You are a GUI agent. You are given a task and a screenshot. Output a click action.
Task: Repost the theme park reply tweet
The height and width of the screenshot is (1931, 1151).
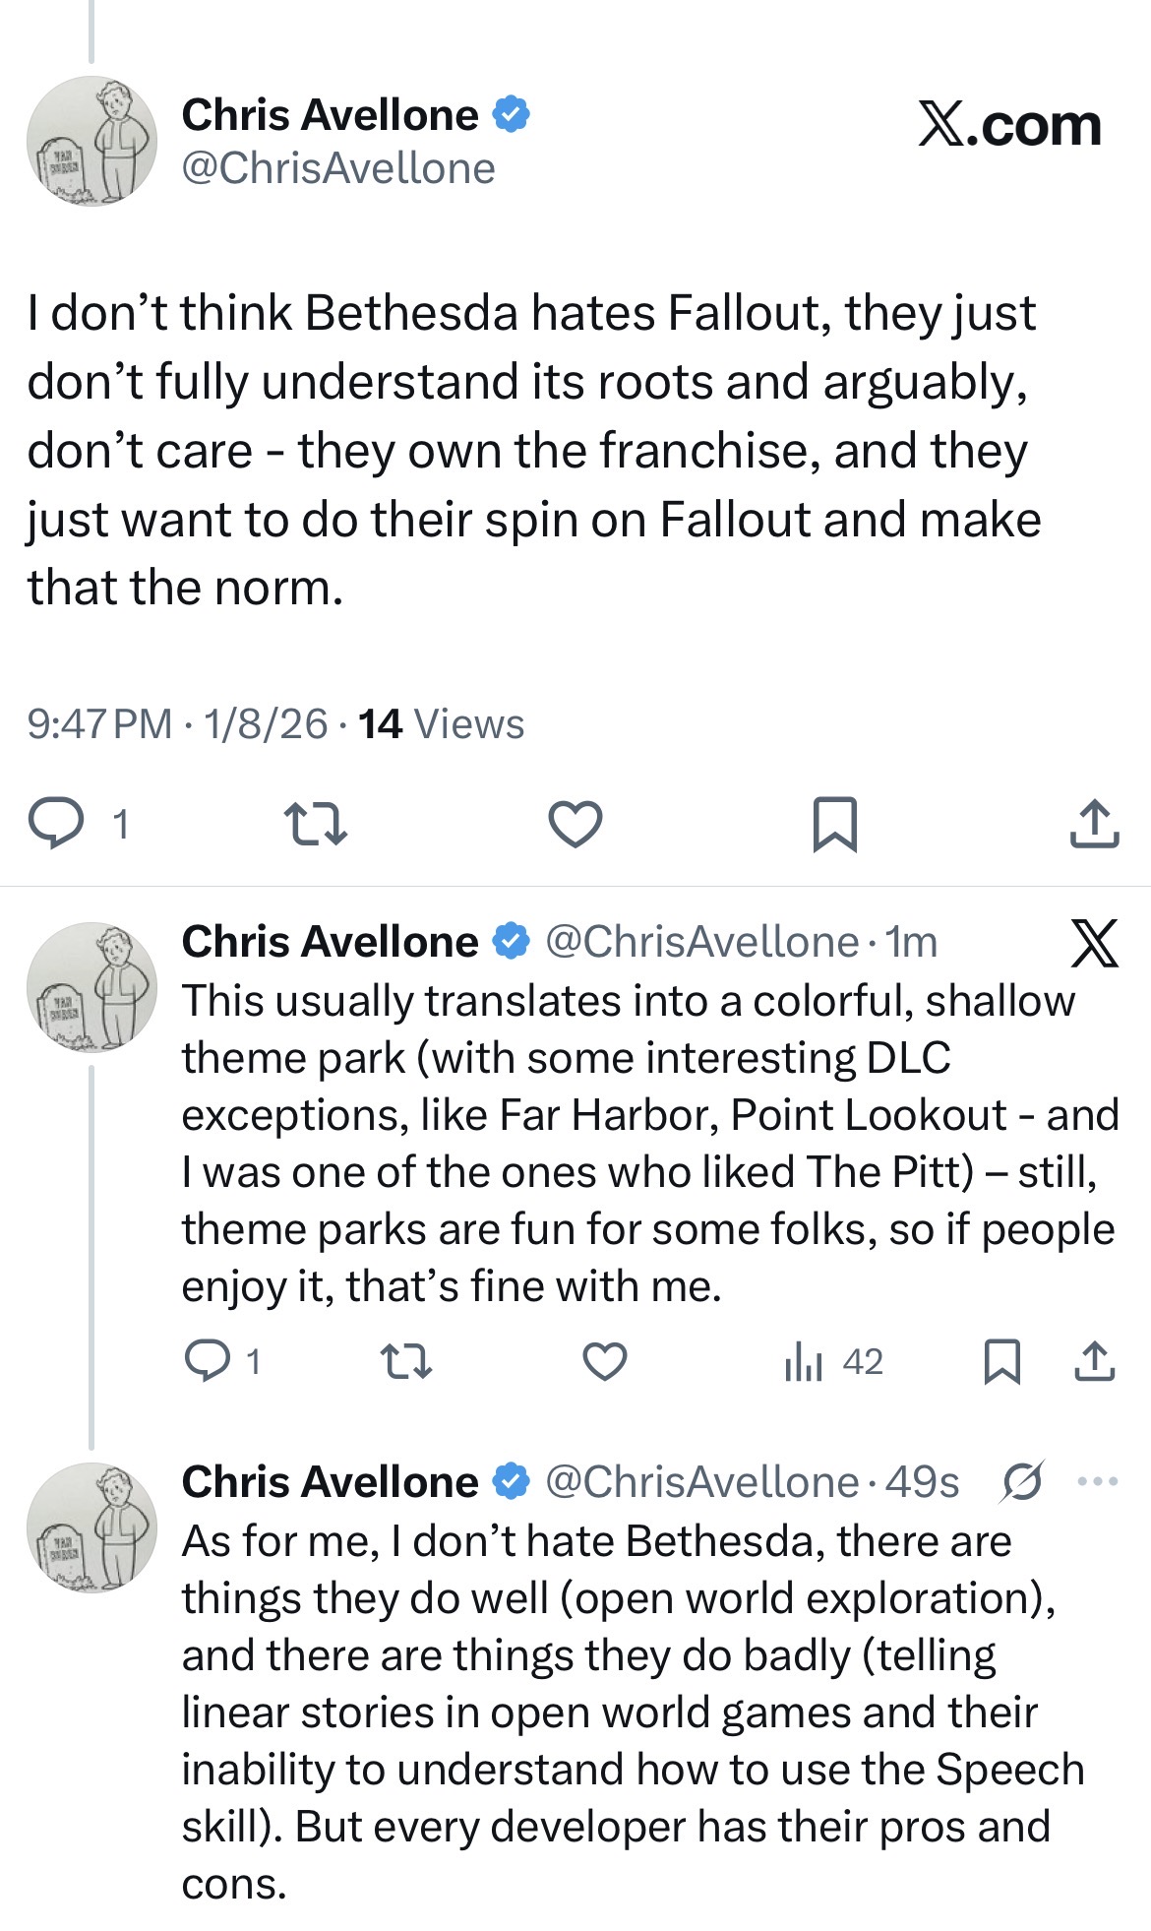coord(405,1362)
